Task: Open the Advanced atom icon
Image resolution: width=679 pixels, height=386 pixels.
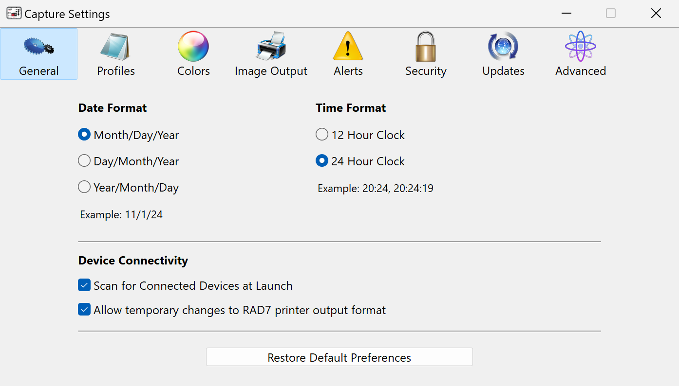Action: (581, 47)
